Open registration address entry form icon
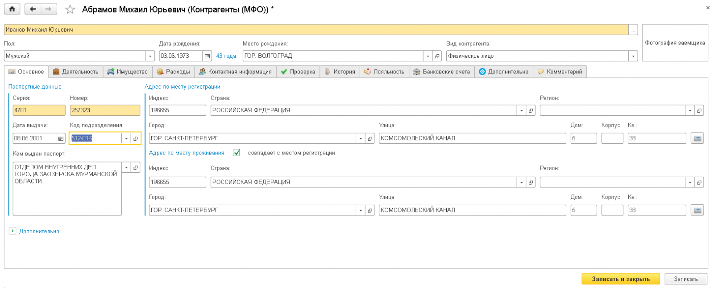Screen dimensions: 714x288 tap(697, 138)
